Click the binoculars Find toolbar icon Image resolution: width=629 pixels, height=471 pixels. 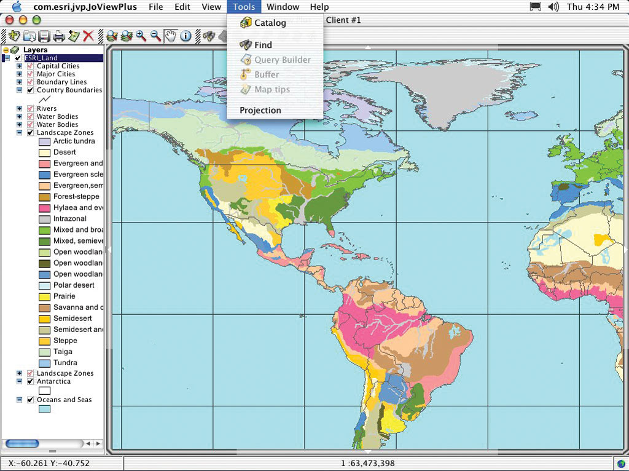[209, 36]
